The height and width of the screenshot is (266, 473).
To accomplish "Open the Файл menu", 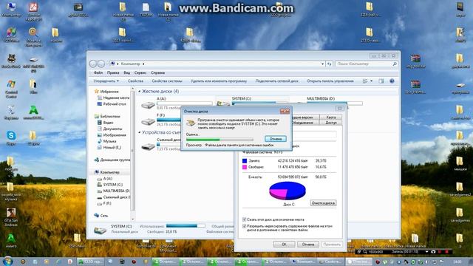I will coord(98,72).
